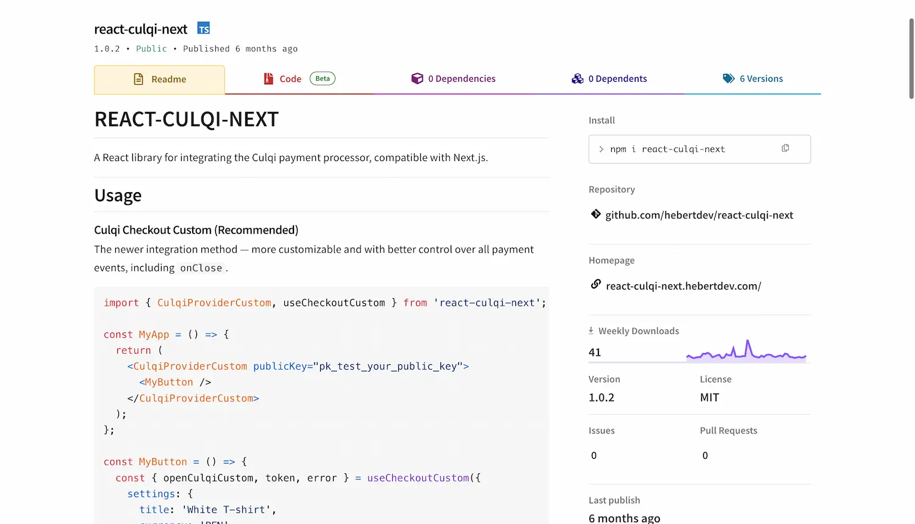Click the red Code file icon
Screen dimensions: 915x524
268,79
